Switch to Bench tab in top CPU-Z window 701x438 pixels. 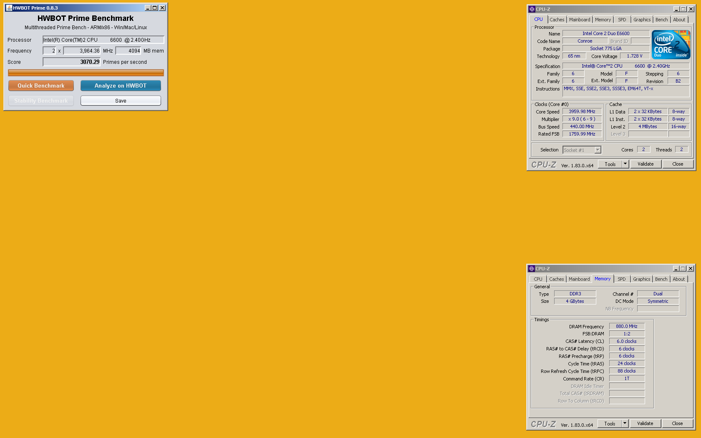pyautogui.click(x=661, y=20)
